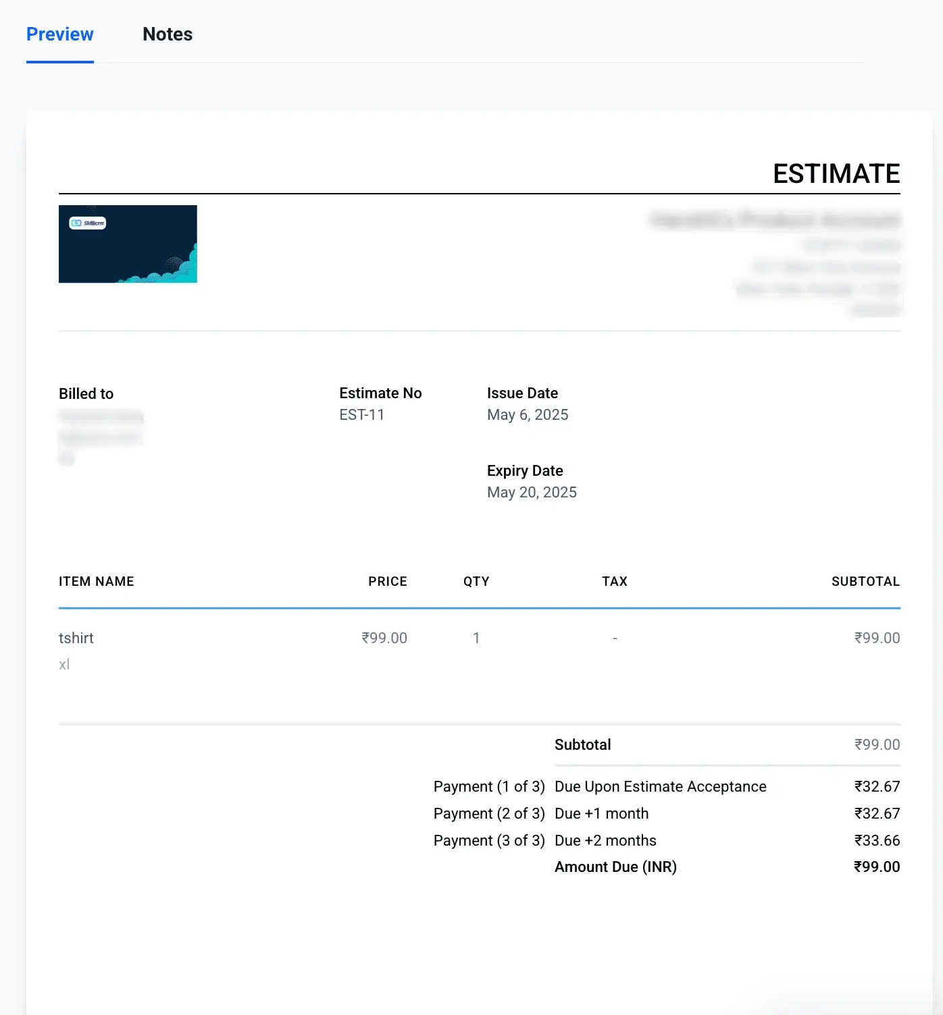Select the tshirt item name

tap(76, 638)
